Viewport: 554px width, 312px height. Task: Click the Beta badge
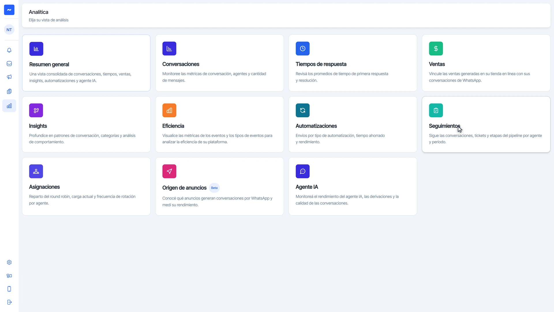coord(214,188)
